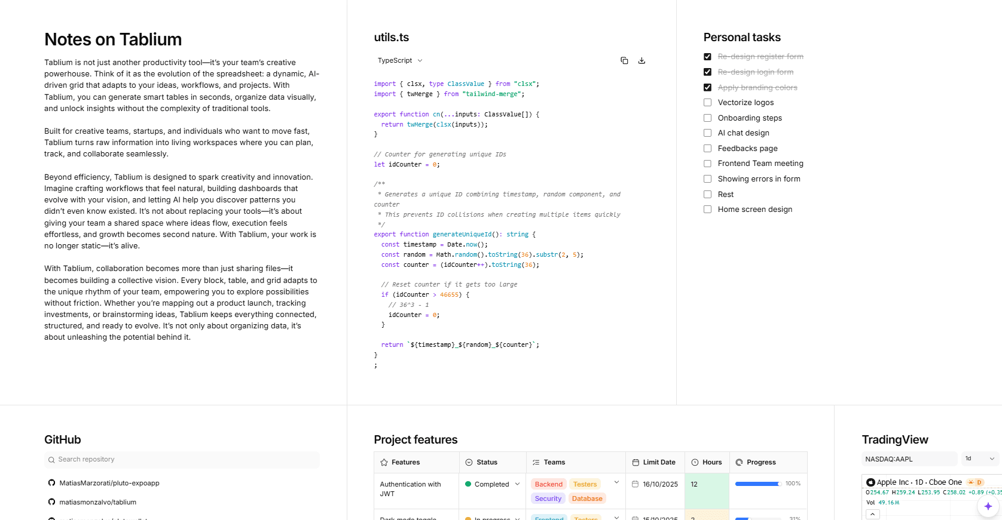Tick the Home screen design checkbox
Image resolution: width=1002 pixels, height=520 pixels.
707,210
